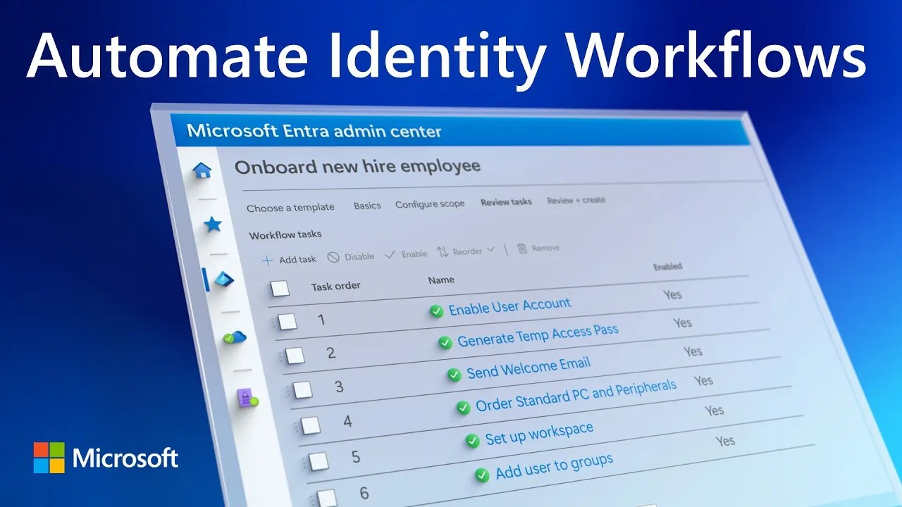Screen dimensions: 902x507
Task: Click the Add task button
Action: (x=290, y=259)
